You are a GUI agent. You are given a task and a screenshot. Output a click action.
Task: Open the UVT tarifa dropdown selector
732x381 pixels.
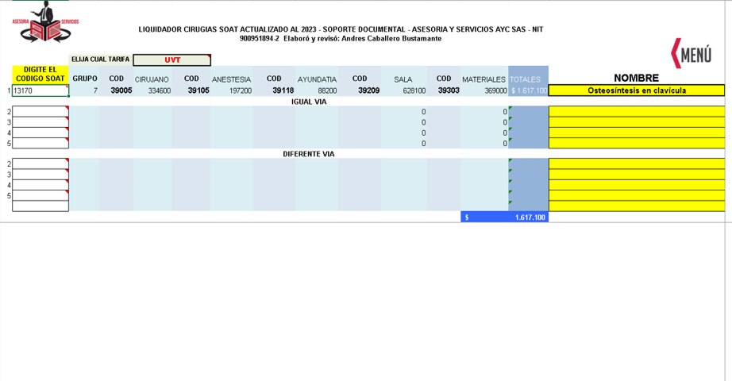[x=171, y=60]
